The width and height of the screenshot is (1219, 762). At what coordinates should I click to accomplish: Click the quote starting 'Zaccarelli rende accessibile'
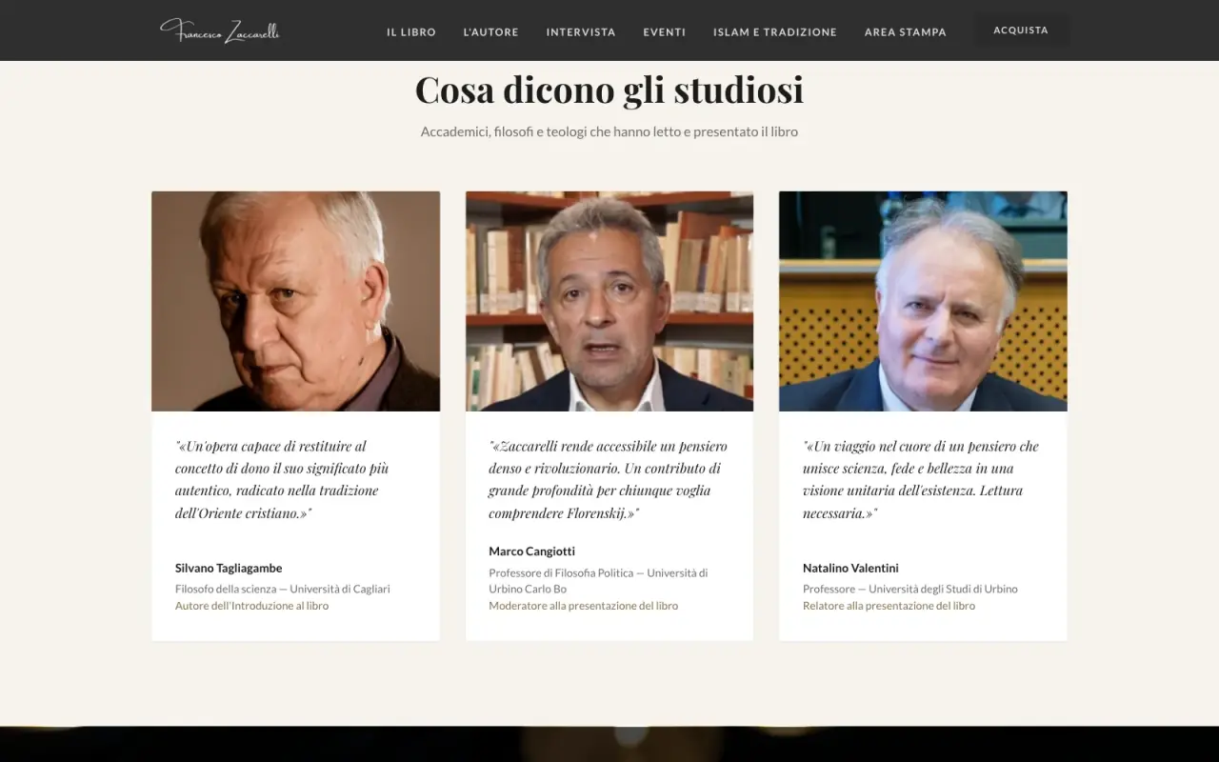click(608, 479)
